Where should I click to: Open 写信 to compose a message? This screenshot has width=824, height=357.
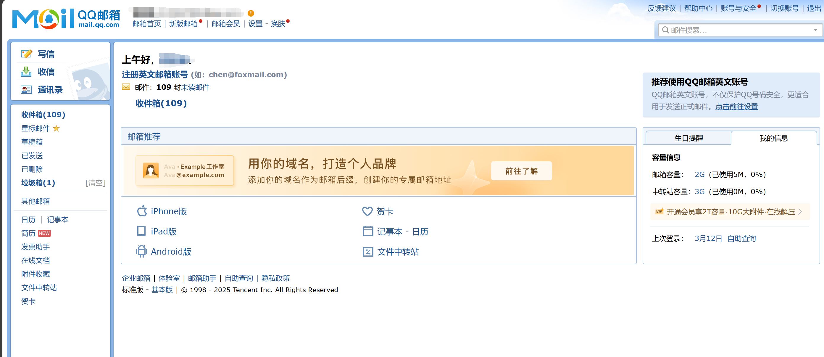pos(46,54)
